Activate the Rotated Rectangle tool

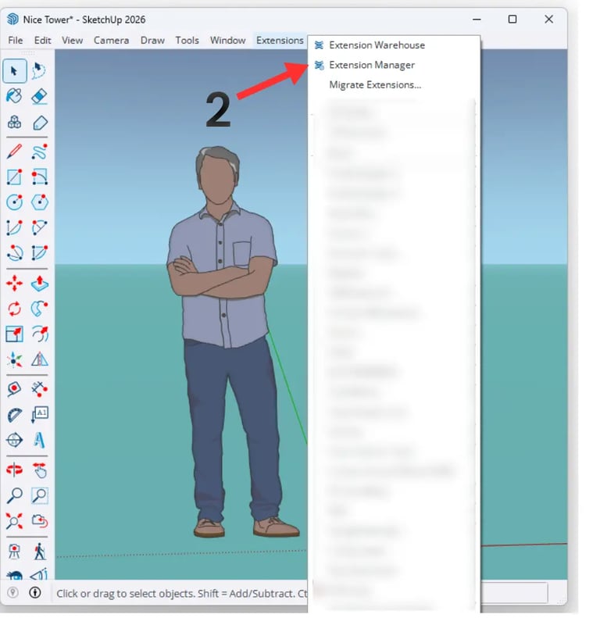click(39, 177)
